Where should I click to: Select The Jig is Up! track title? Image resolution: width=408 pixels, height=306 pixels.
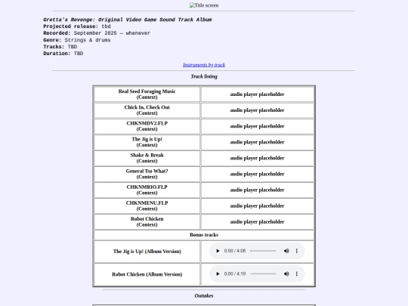pyautogui.click(x=147, y=139)
